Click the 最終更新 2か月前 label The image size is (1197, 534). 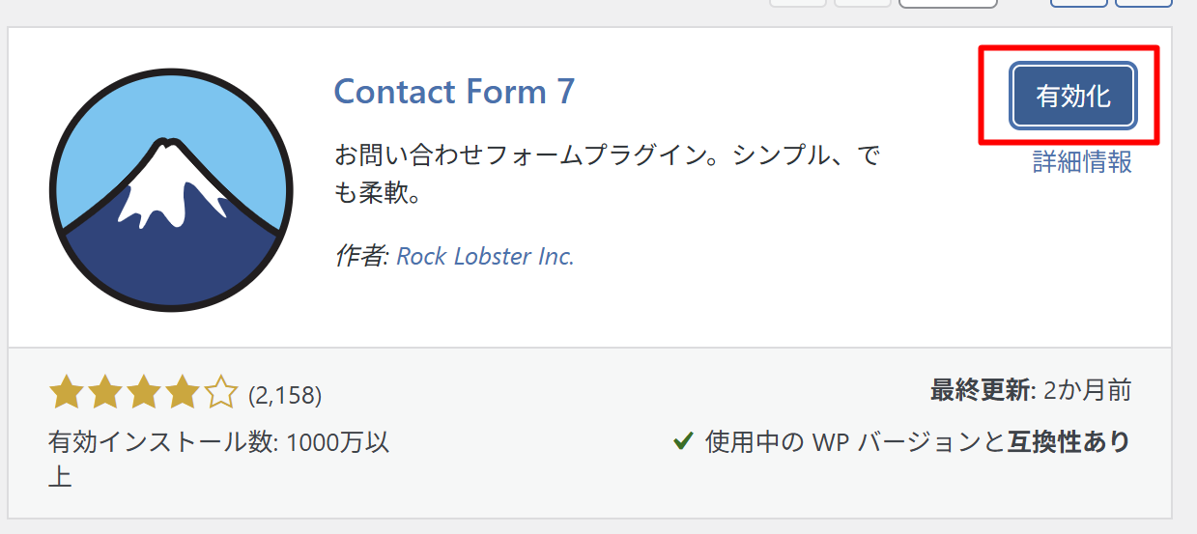(x=1030, y=390)
